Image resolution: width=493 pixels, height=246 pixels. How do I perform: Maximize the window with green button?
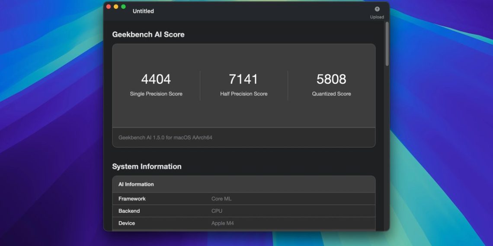point(123,6)
